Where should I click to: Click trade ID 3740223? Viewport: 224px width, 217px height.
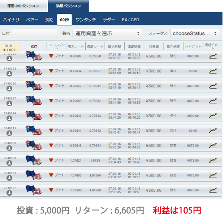tap(10, 69)
